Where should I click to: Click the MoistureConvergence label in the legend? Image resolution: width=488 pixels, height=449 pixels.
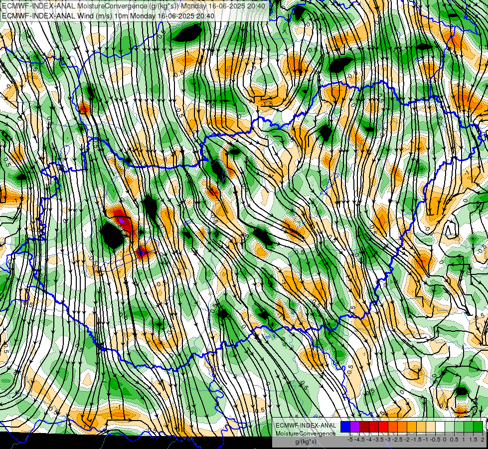pyautogui.click(x=306, y=434)
